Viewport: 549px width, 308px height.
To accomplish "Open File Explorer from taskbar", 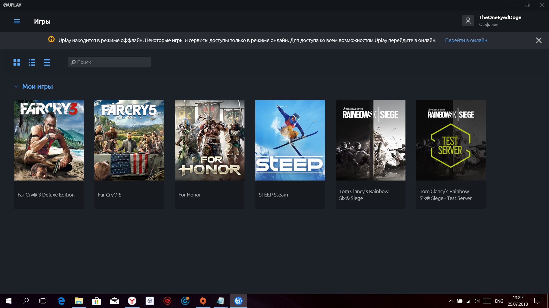I will [79, 301].
